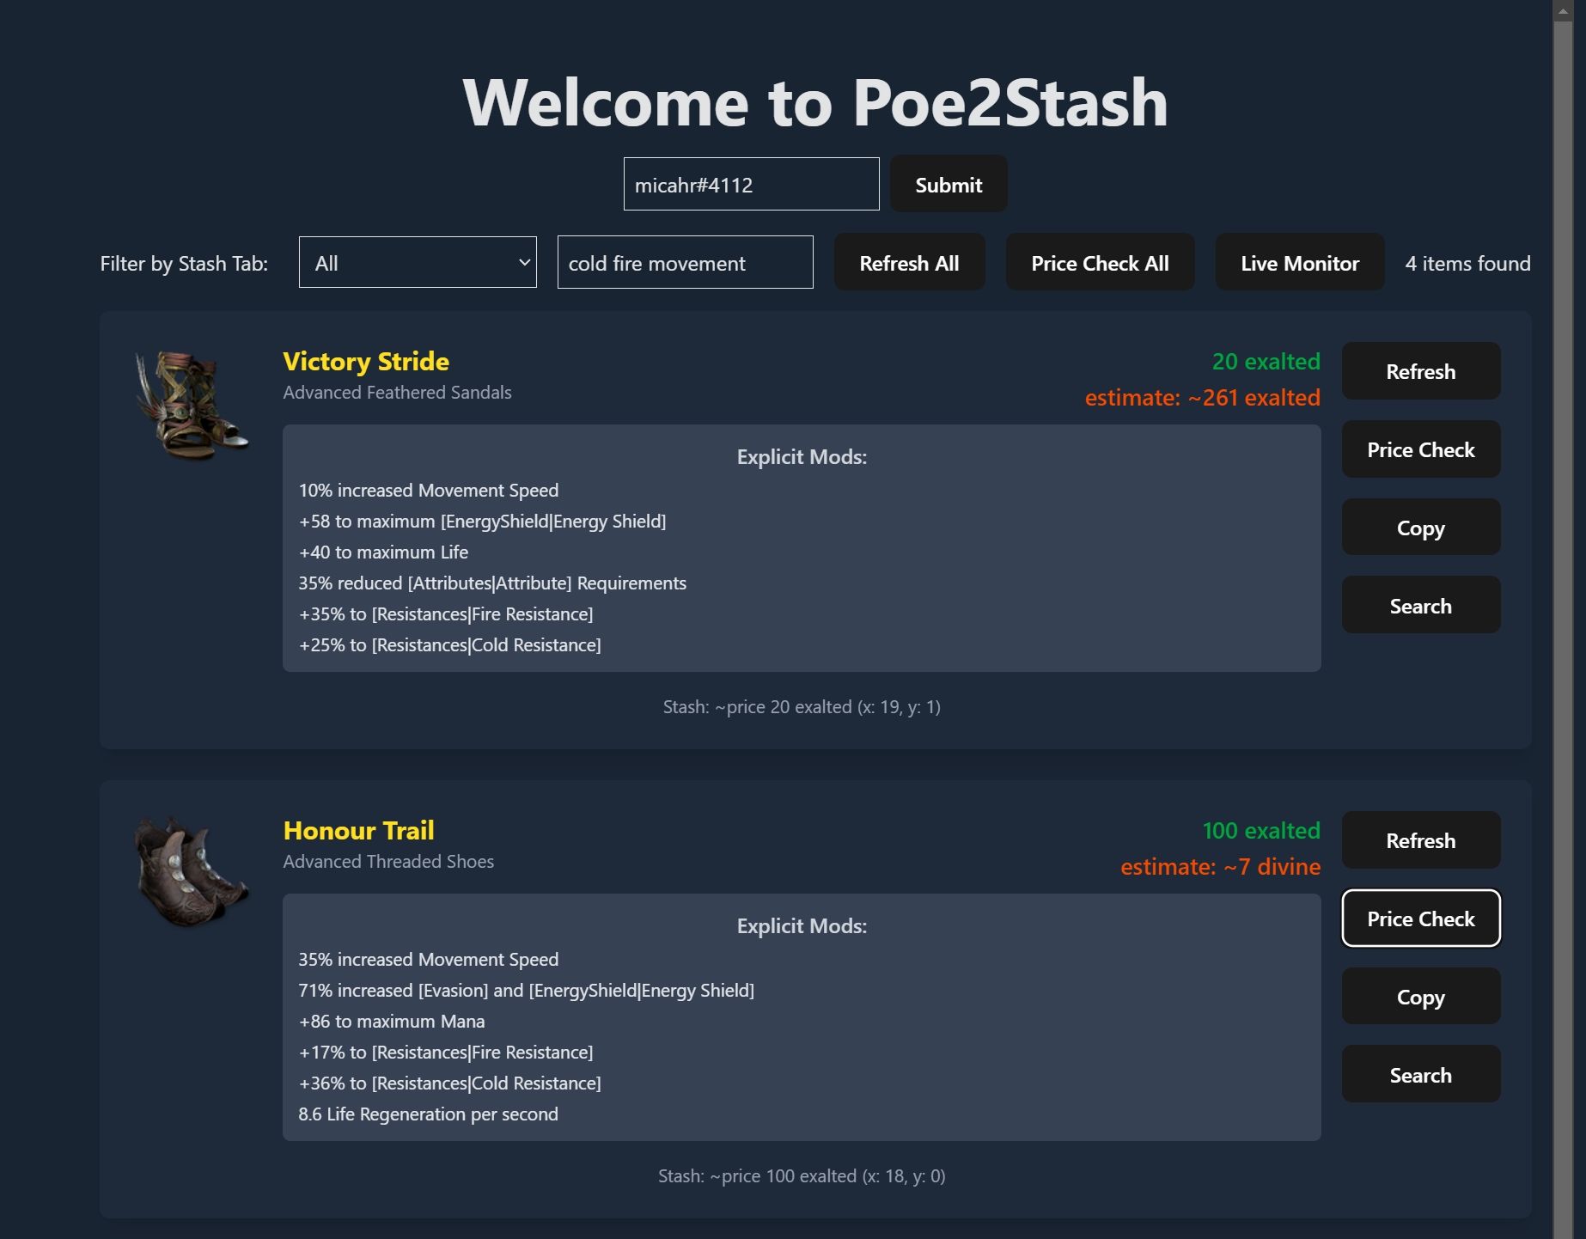Image resolution: width=1586 pixels, height=1239 pixels.
Task: Click the Refresh All button
Action: 909,263
